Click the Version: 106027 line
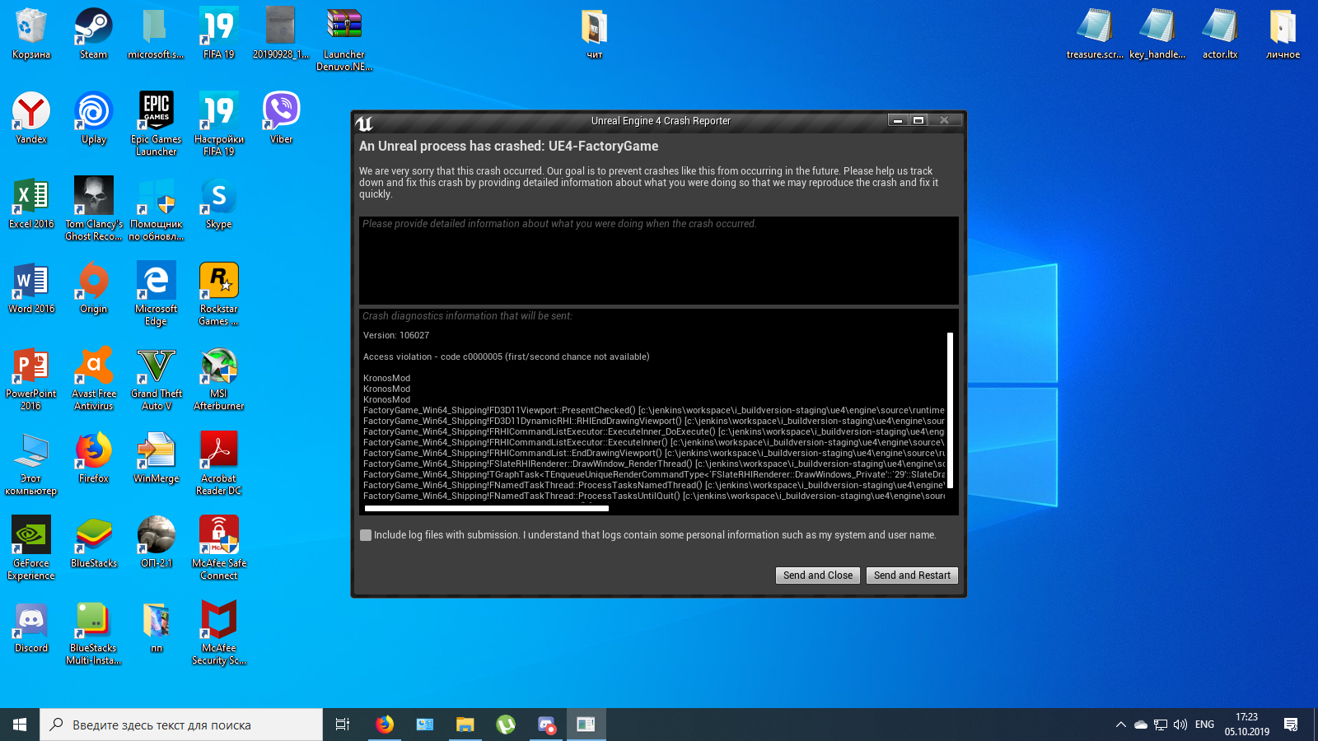 click(x=396, y=335)
